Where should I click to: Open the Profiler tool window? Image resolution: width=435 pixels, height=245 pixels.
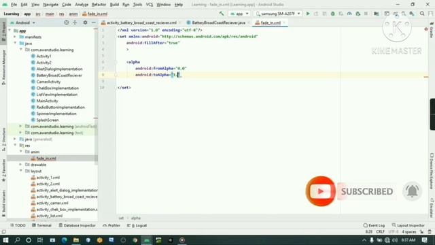point(111,225)
